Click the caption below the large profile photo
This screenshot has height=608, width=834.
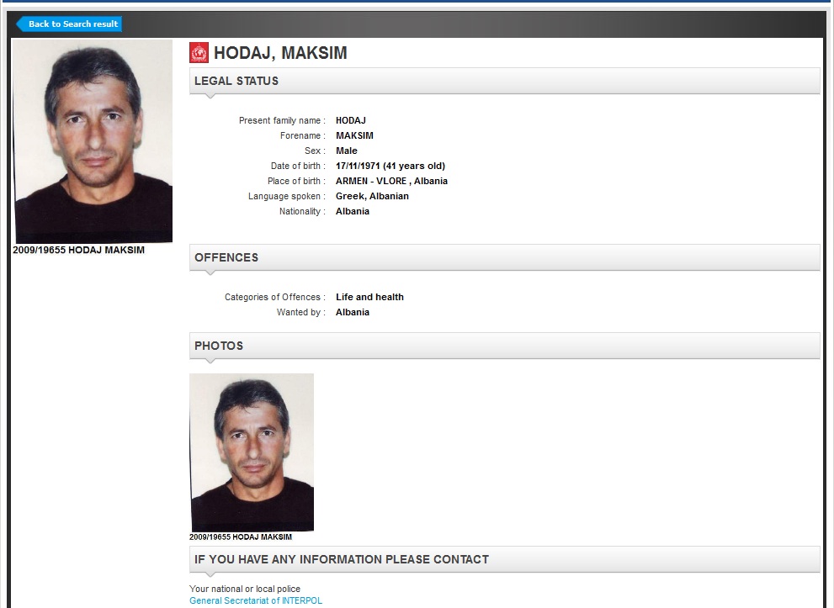pyautogui.click(x=79, y=250)
